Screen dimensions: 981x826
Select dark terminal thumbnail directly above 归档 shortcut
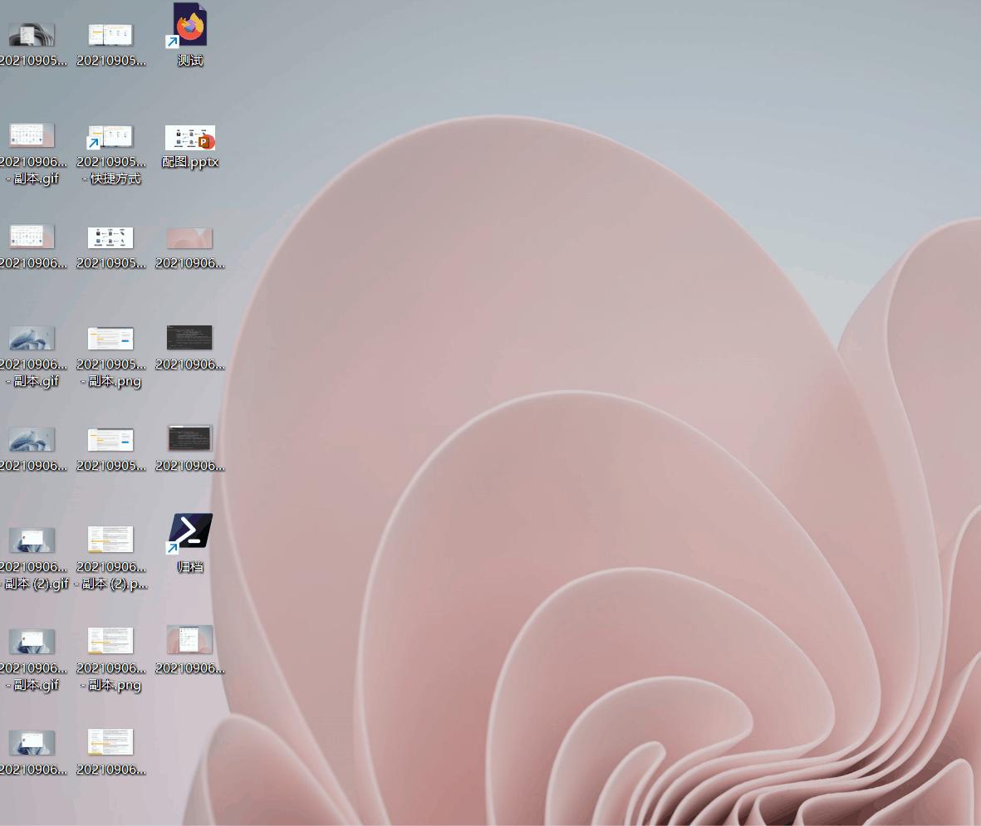coord(190,439)
